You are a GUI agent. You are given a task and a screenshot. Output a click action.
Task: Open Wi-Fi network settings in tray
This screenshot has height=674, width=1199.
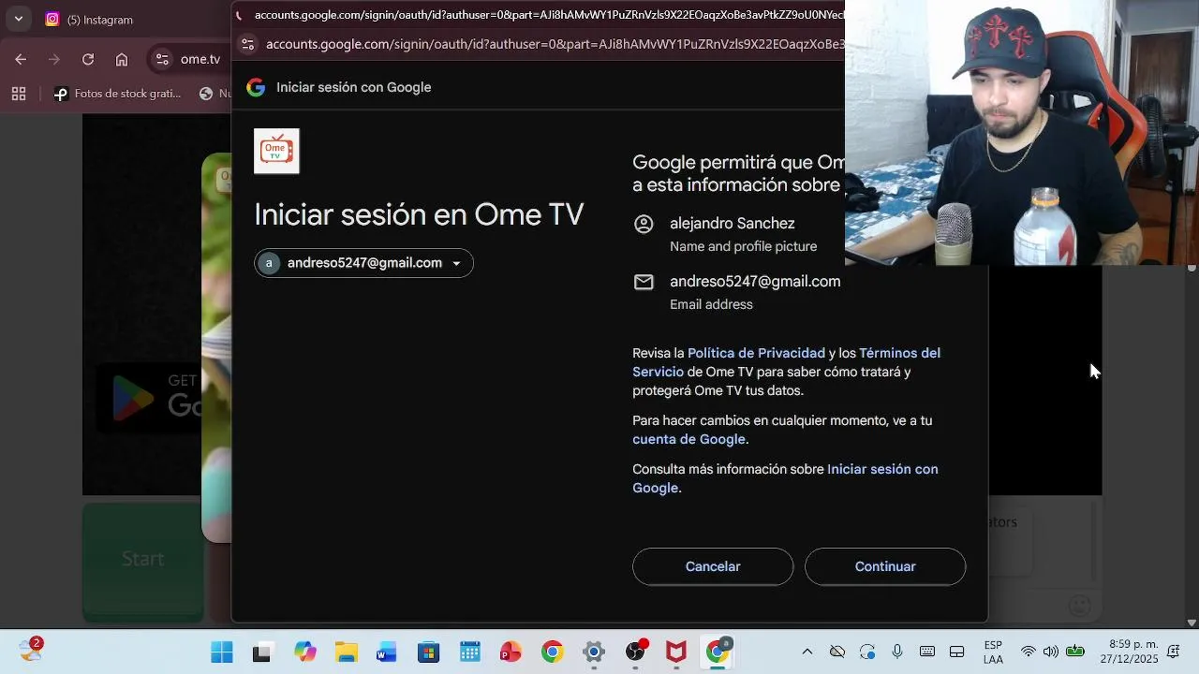pyautogui.click(x=1029, y=652)
